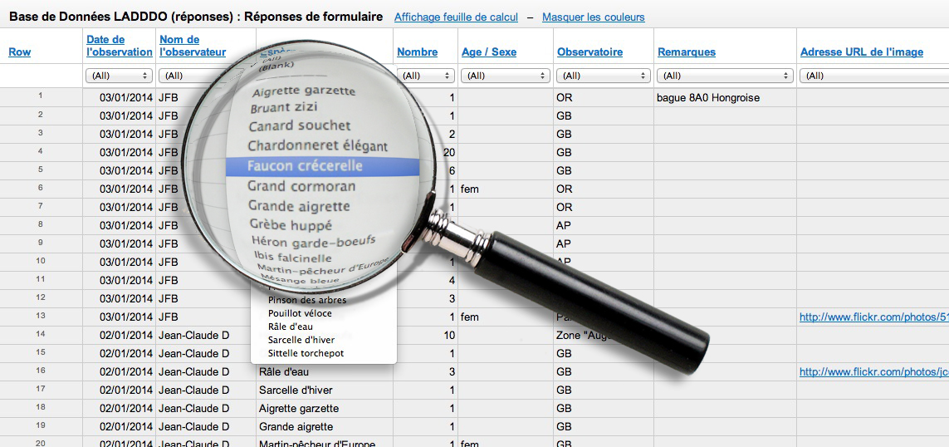This screenshot has height=447, width=949.
Task: Select Faucon crécerelle in the dropdown list
Action: tap(305, 166)
